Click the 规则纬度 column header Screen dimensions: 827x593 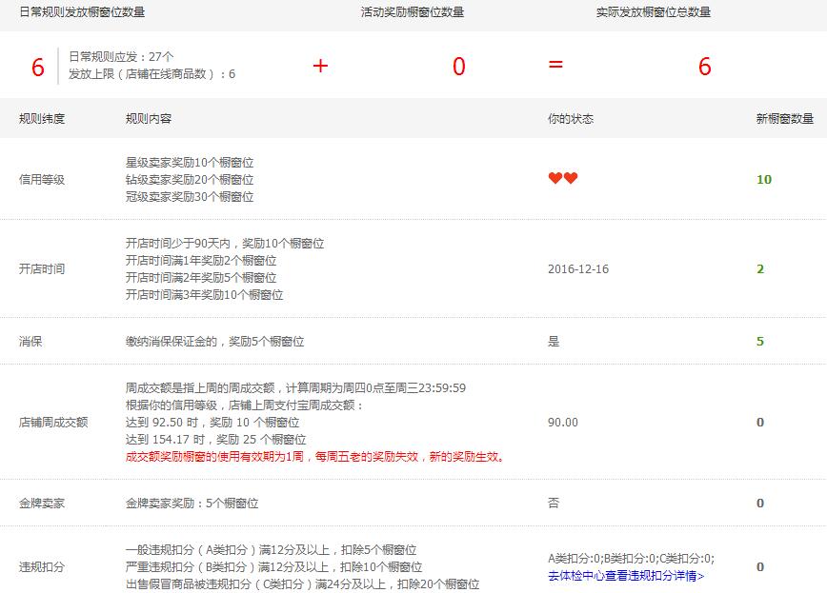point(42,119)
